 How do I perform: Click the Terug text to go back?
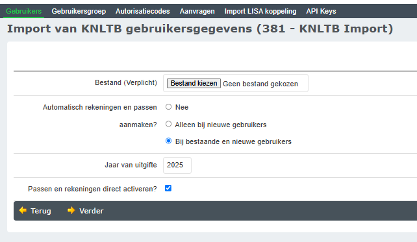point(41,211)
